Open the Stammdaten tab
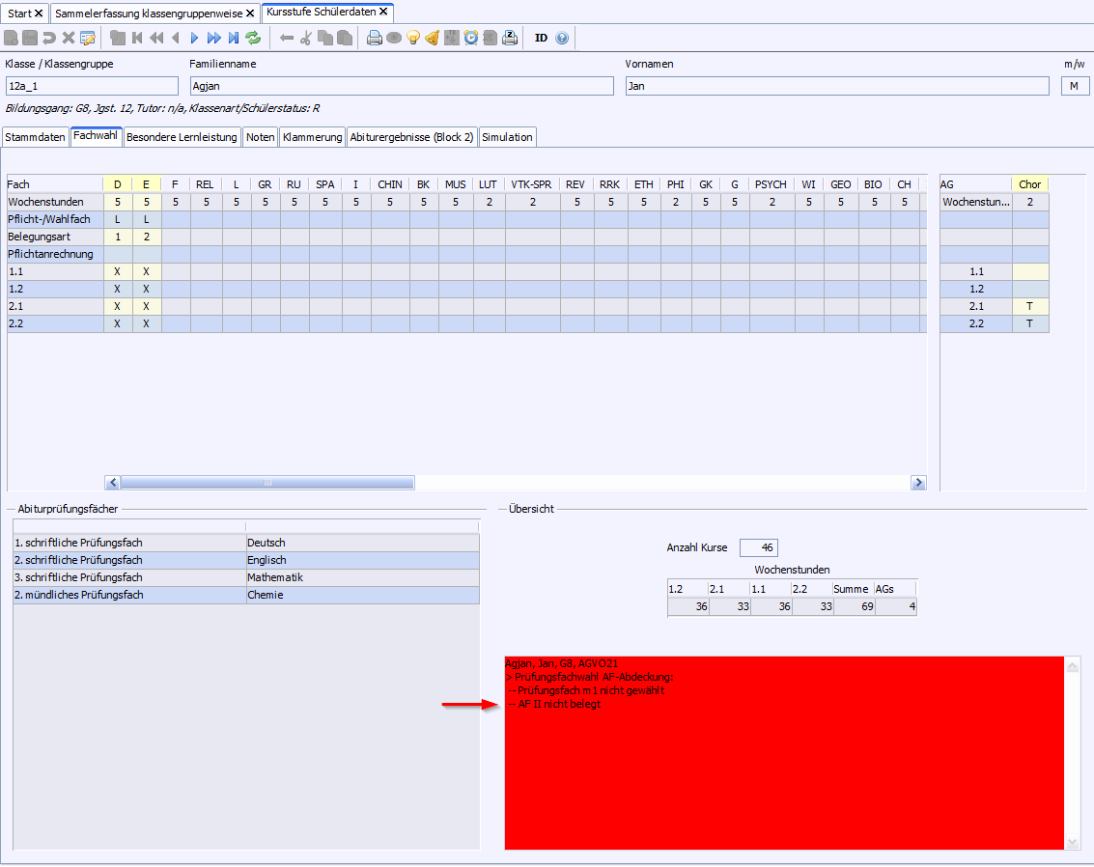The width and height of the screenshot is (1094, 867). 36,137
